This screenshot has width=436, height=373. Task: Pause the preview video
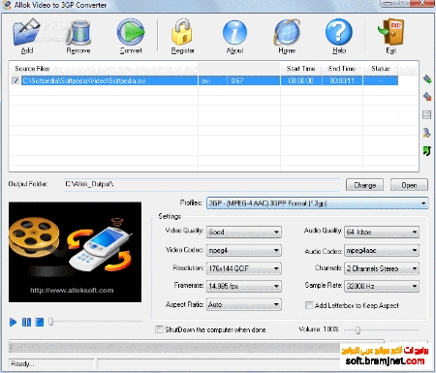[26, 322]
